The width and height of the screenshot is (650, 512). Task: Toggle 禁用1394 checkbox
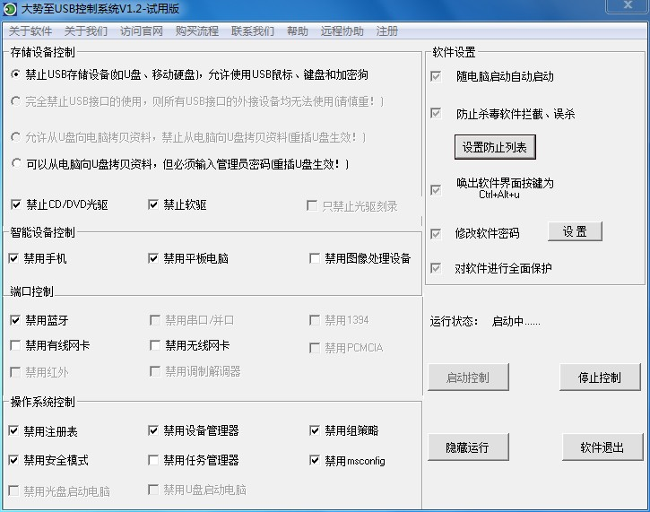tap(314, 320)
